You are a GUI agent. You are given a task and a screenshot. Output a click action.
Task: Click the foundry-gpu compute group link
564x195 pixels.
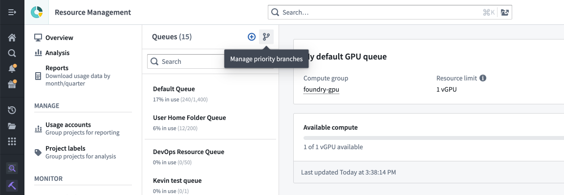[x=321, y=90]
